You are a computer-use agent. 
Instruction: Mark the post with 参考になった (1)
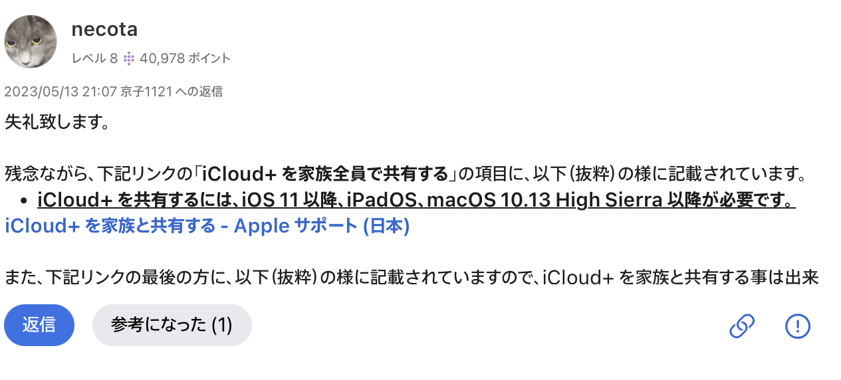click(x=172, y=325)
